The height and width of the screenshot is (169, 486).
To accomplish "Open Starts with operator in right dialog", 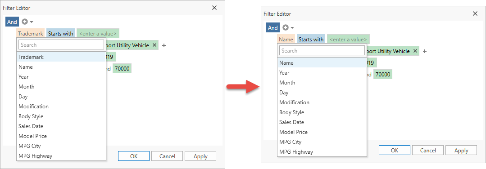I will tap(311, 39).
